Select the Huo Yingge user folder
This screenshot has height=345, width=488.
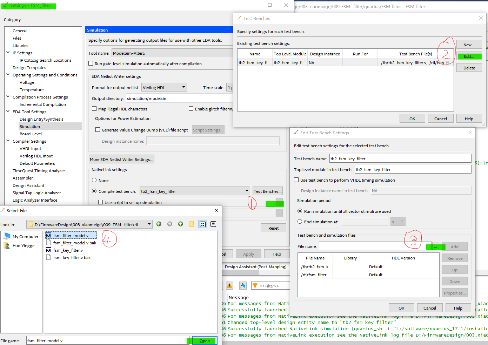click(19, 246)
